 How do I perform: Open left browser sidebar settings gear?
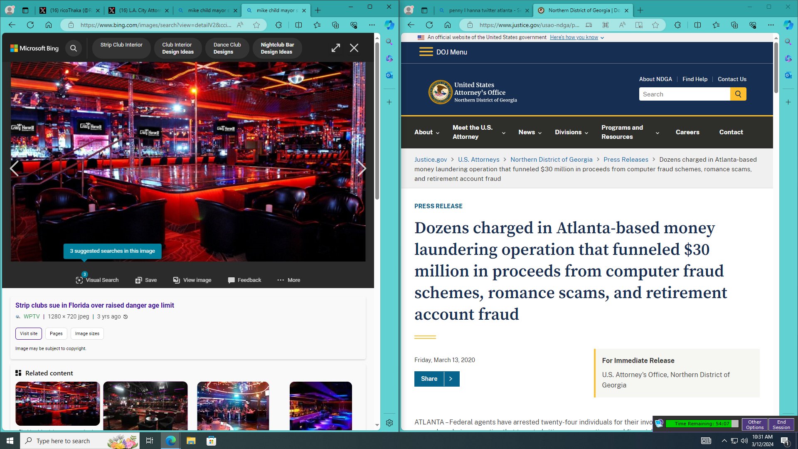[389, 423]
